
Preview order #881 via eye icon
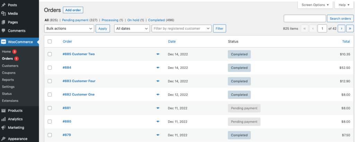158,108
